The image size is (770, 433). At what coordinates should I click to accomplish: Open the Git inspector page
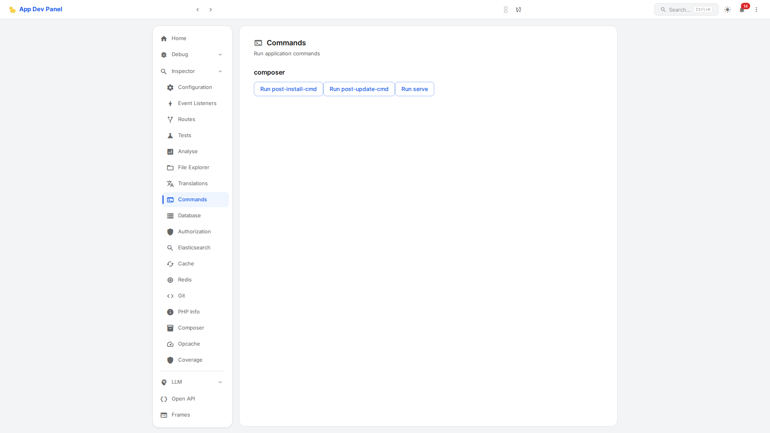[182, 296]
